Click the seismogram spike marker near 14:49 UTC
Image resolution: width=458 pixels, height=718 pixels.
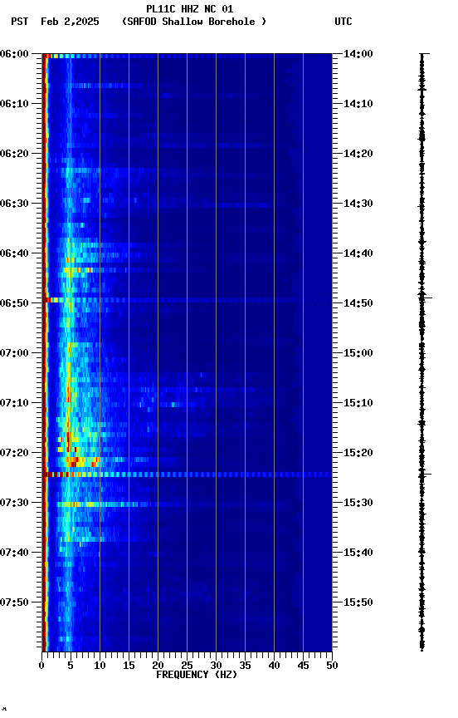tap(424, 298)
